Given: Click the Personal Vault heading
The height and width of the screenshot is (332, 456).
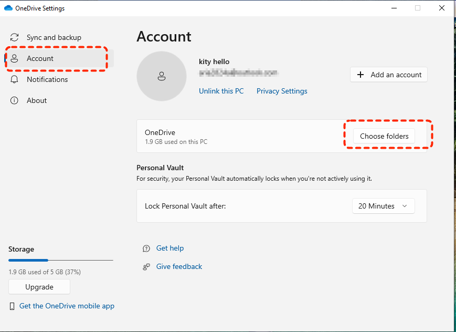Looking at the screenshot, I should (160, 168).
